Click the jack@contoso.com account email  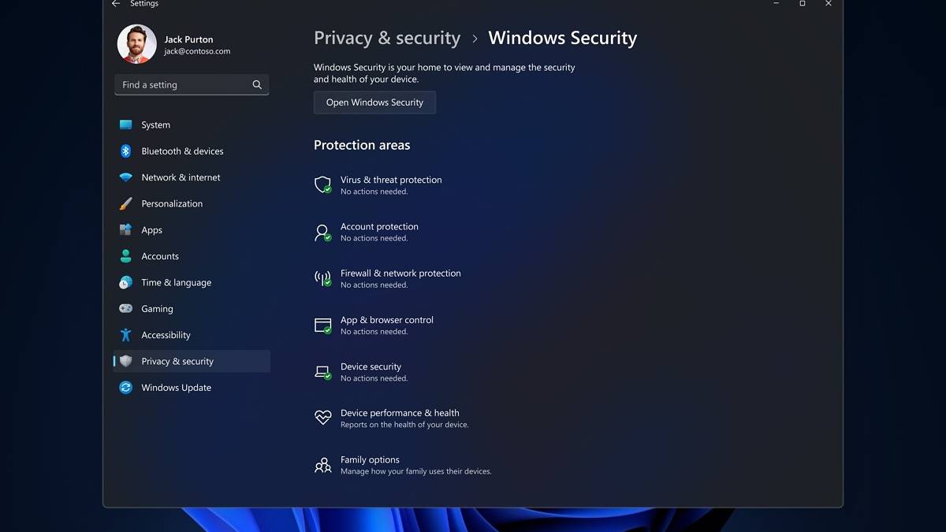197,51
